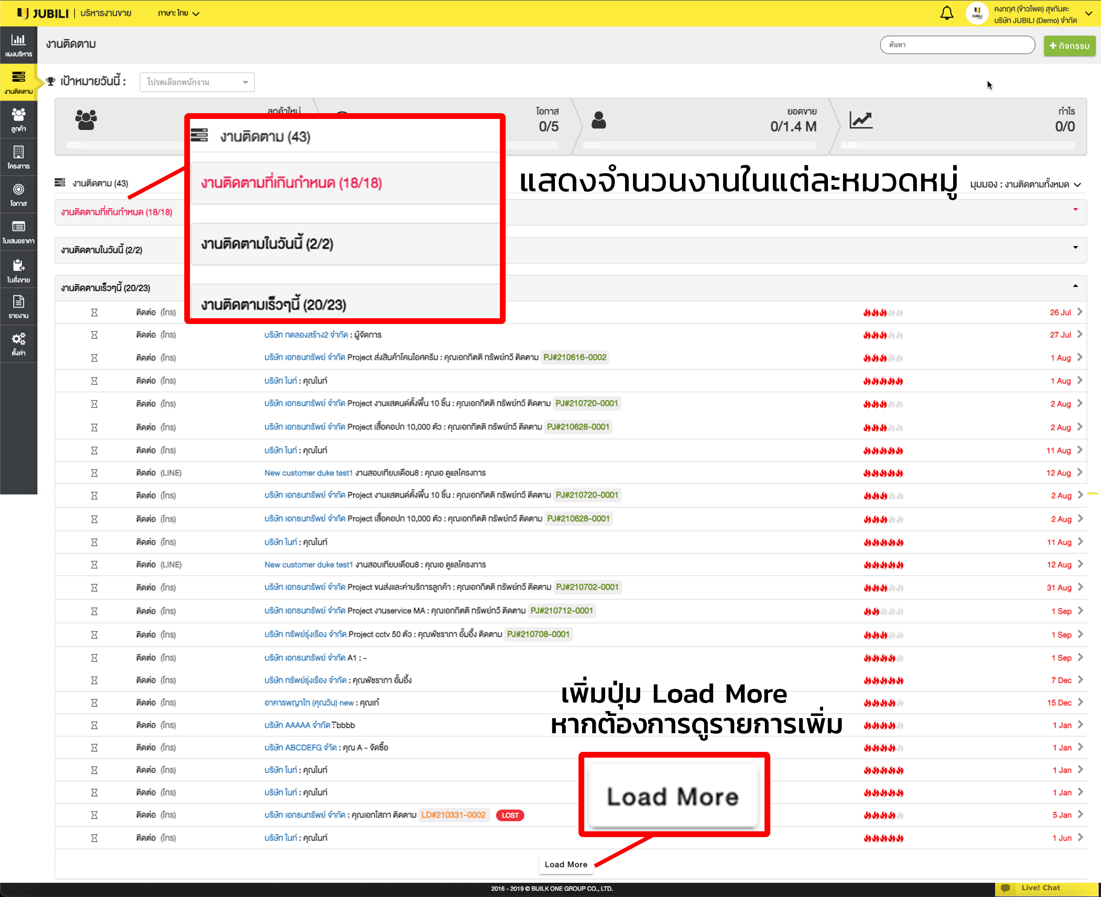Open the โครงการ projects sidebar icon
The image size is (1101, 897).
pos(19,157)
